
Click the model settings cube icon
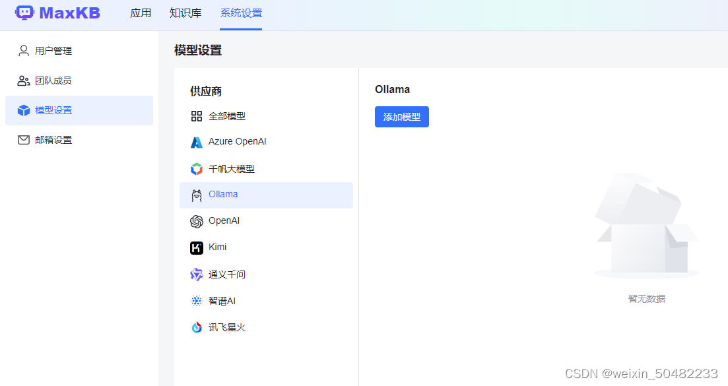click(24, 110)
